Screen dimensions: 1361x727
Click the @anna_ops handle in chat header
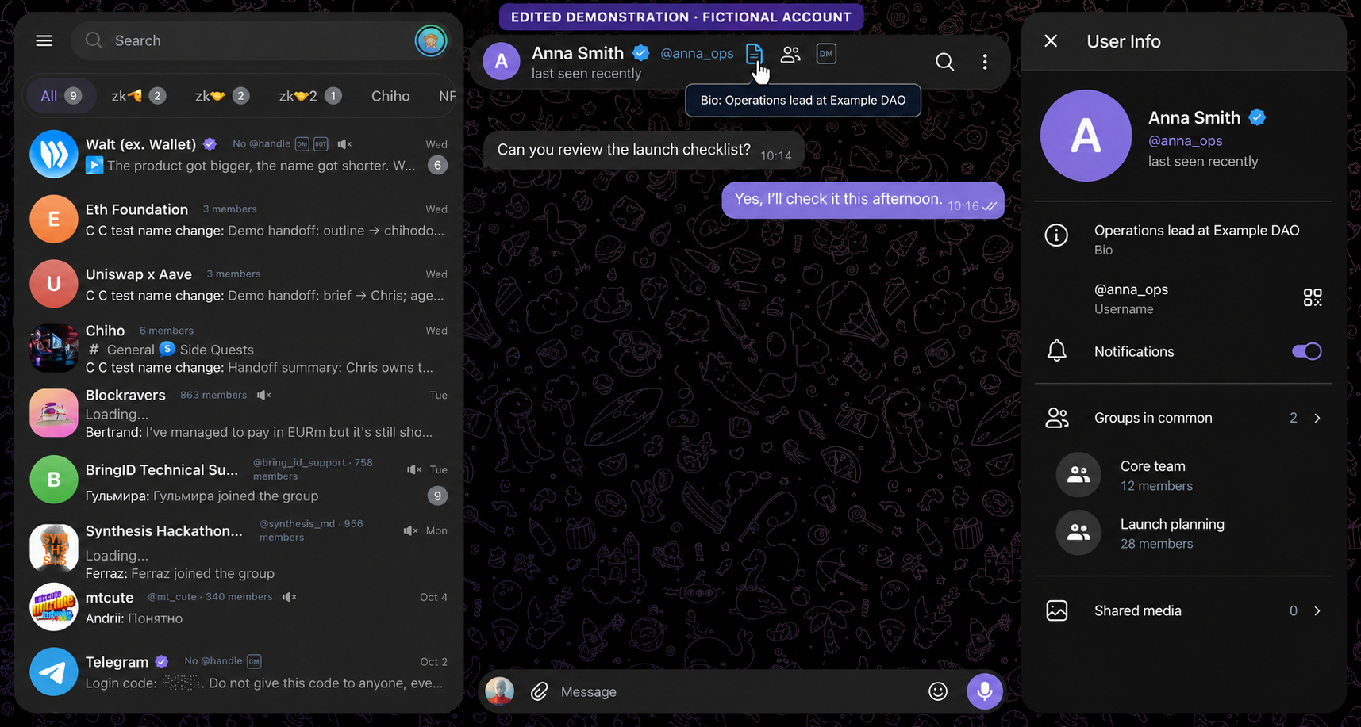click(x=697, y=53)
